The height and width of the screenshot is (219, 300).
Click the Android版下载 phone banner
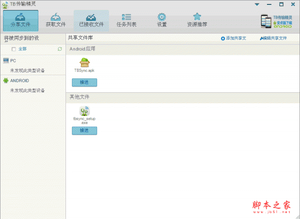pyautogui.click(x=276, y=21)
